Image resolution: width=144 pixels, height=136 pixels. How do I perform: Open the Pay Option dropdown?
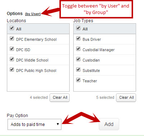(x=34, y=124)
